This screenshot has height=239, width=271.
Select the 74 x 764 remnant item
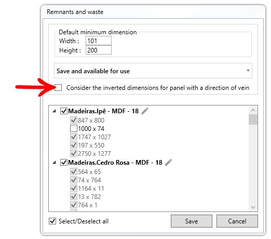[x=89, y=180]
